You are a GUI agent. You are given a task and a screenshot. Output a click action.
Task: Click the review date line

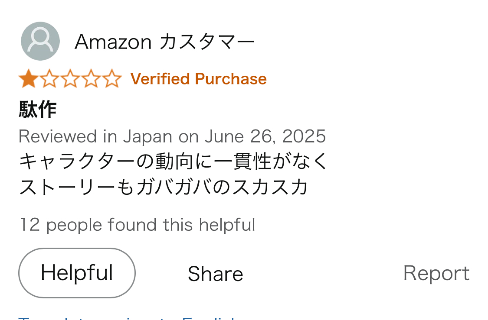172,136
